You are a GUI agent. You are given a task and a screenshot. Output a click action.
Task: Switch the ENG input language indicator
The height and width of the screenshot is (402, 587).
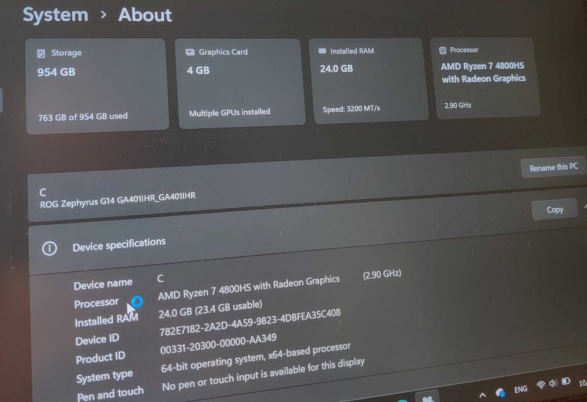point(520,389)
